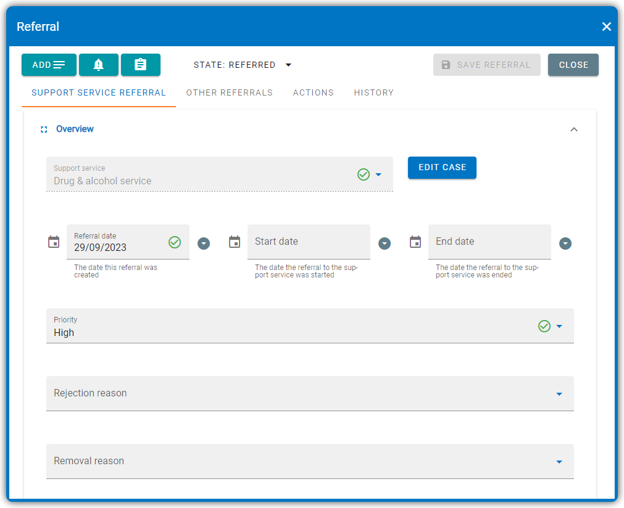Open the State: Referred dropdown
Viewport: 624px width, 508px height.
tap(243, 65)
